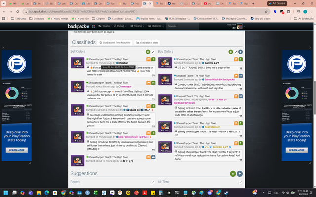The height and width of the screenshot is (197, 316).
Task: Flag the Gamma 24/7 buy order
Action: (236, 59)
